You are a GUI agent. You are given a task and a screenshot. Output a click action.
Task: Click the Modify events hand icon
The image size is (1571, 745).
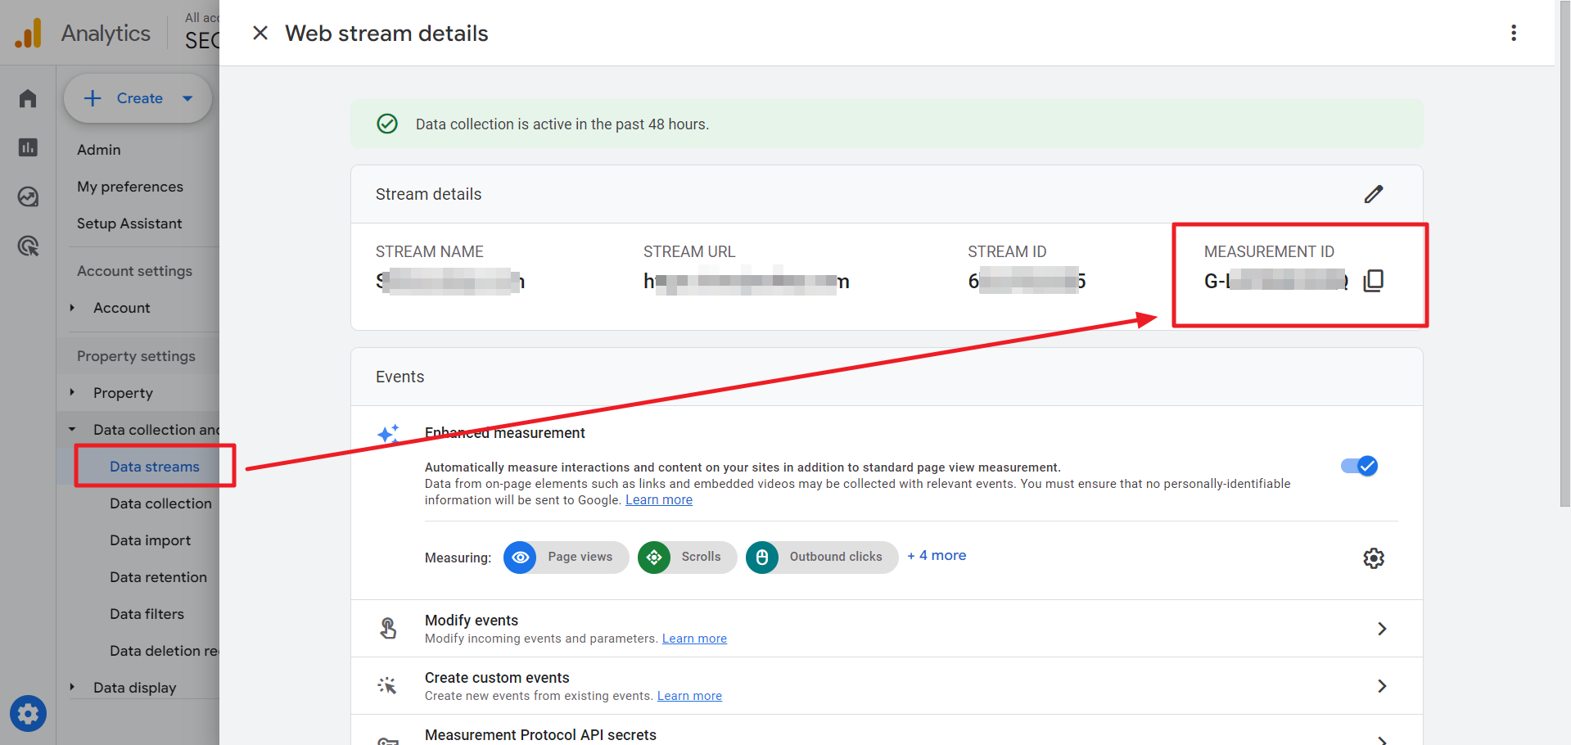pos(388,629)
